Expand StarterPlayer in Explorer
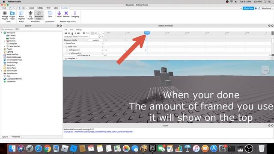 pos(2,71)
